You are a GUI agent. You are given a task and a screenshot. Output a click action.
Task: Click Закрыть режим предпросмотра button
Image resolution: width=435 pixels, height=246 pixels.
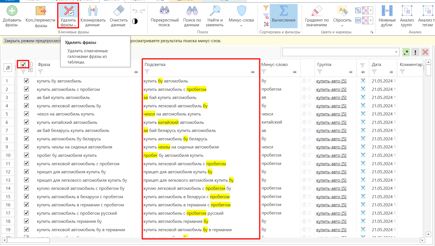point(32,41)
